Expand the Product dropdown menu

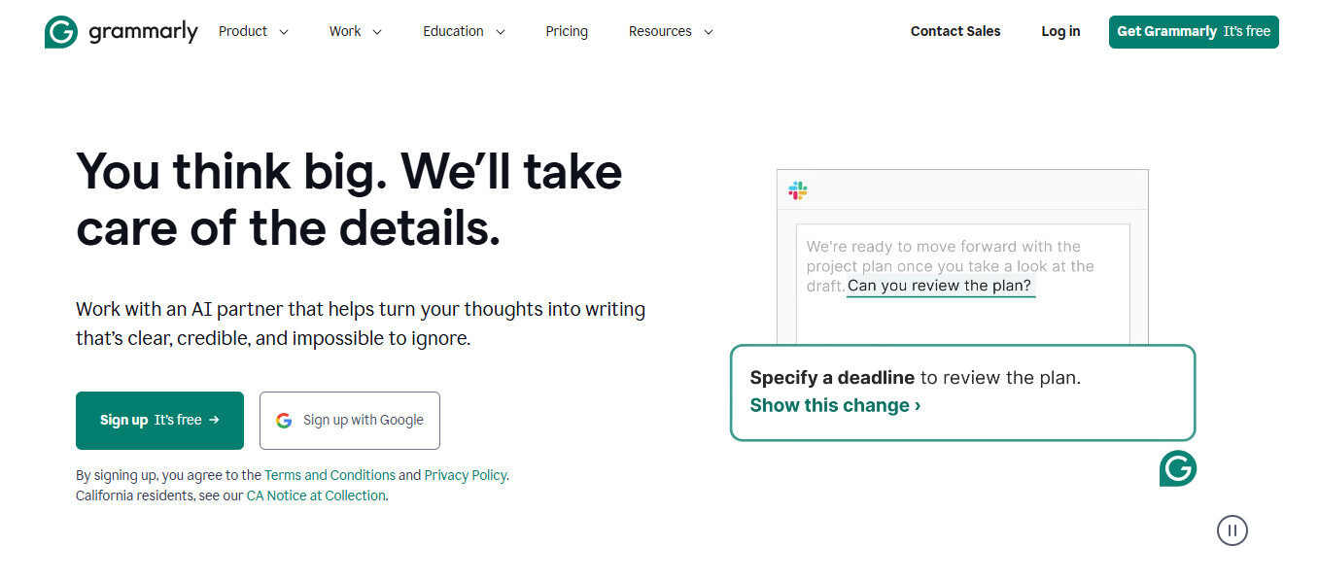(x=253, y=31)
